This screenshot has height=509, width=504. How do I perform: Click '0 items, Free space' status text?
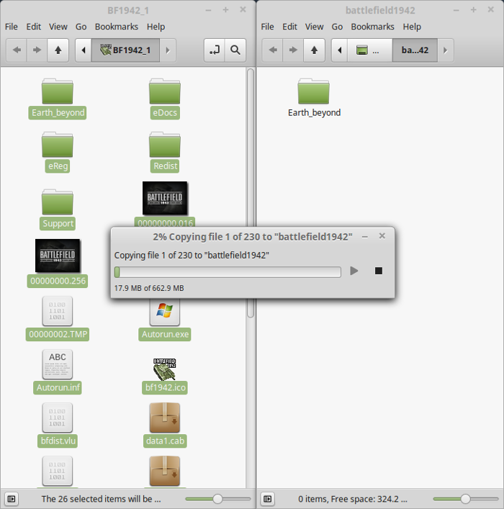pyautogui.click(x=353, y=499)
